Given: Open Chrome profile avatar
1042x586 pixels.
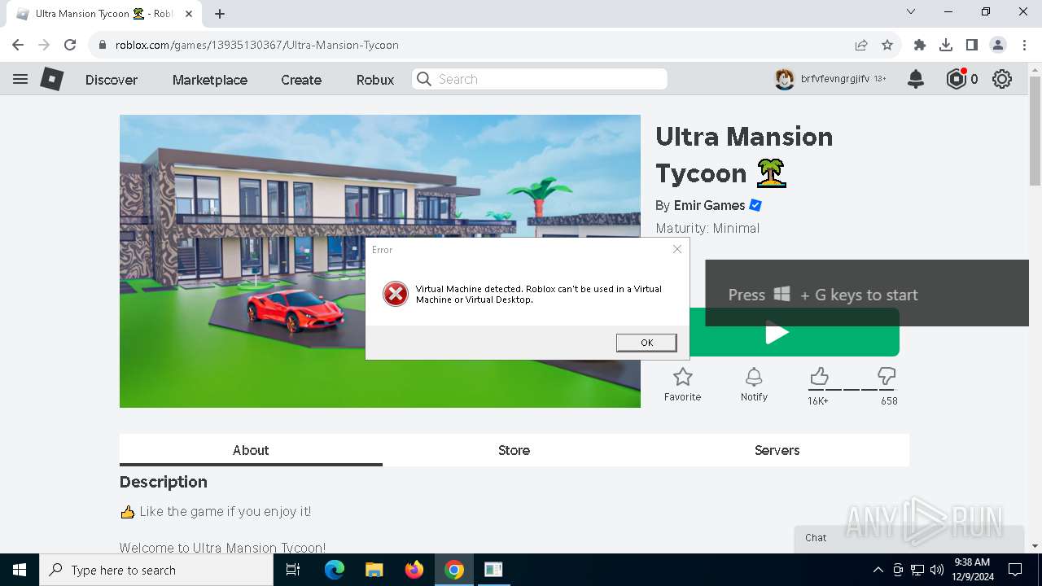Looking at the screenshot, I should click(998, 45).
